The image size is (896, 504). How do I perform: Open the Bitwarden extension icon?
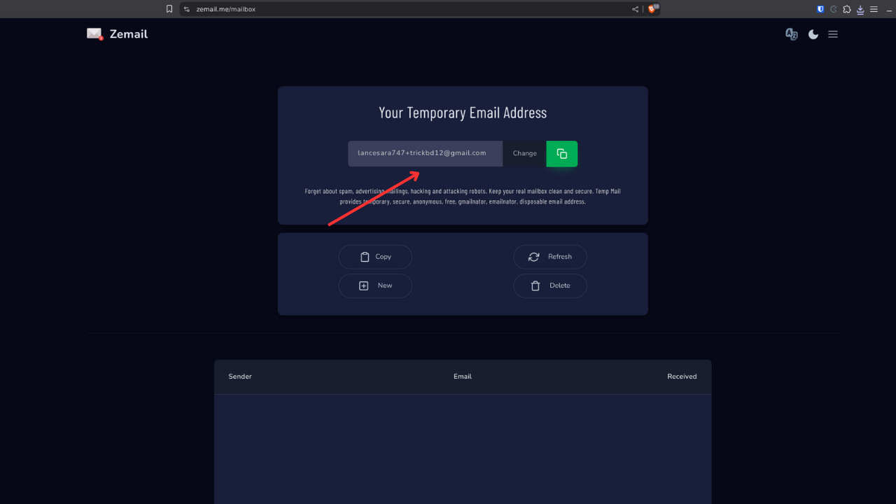tap(820, 9)
